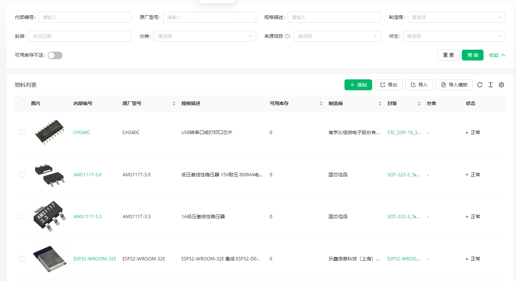The width and height of the screenshot is (516, 281).
Task: Click the green 查询 search button
Action: [472, 55]
